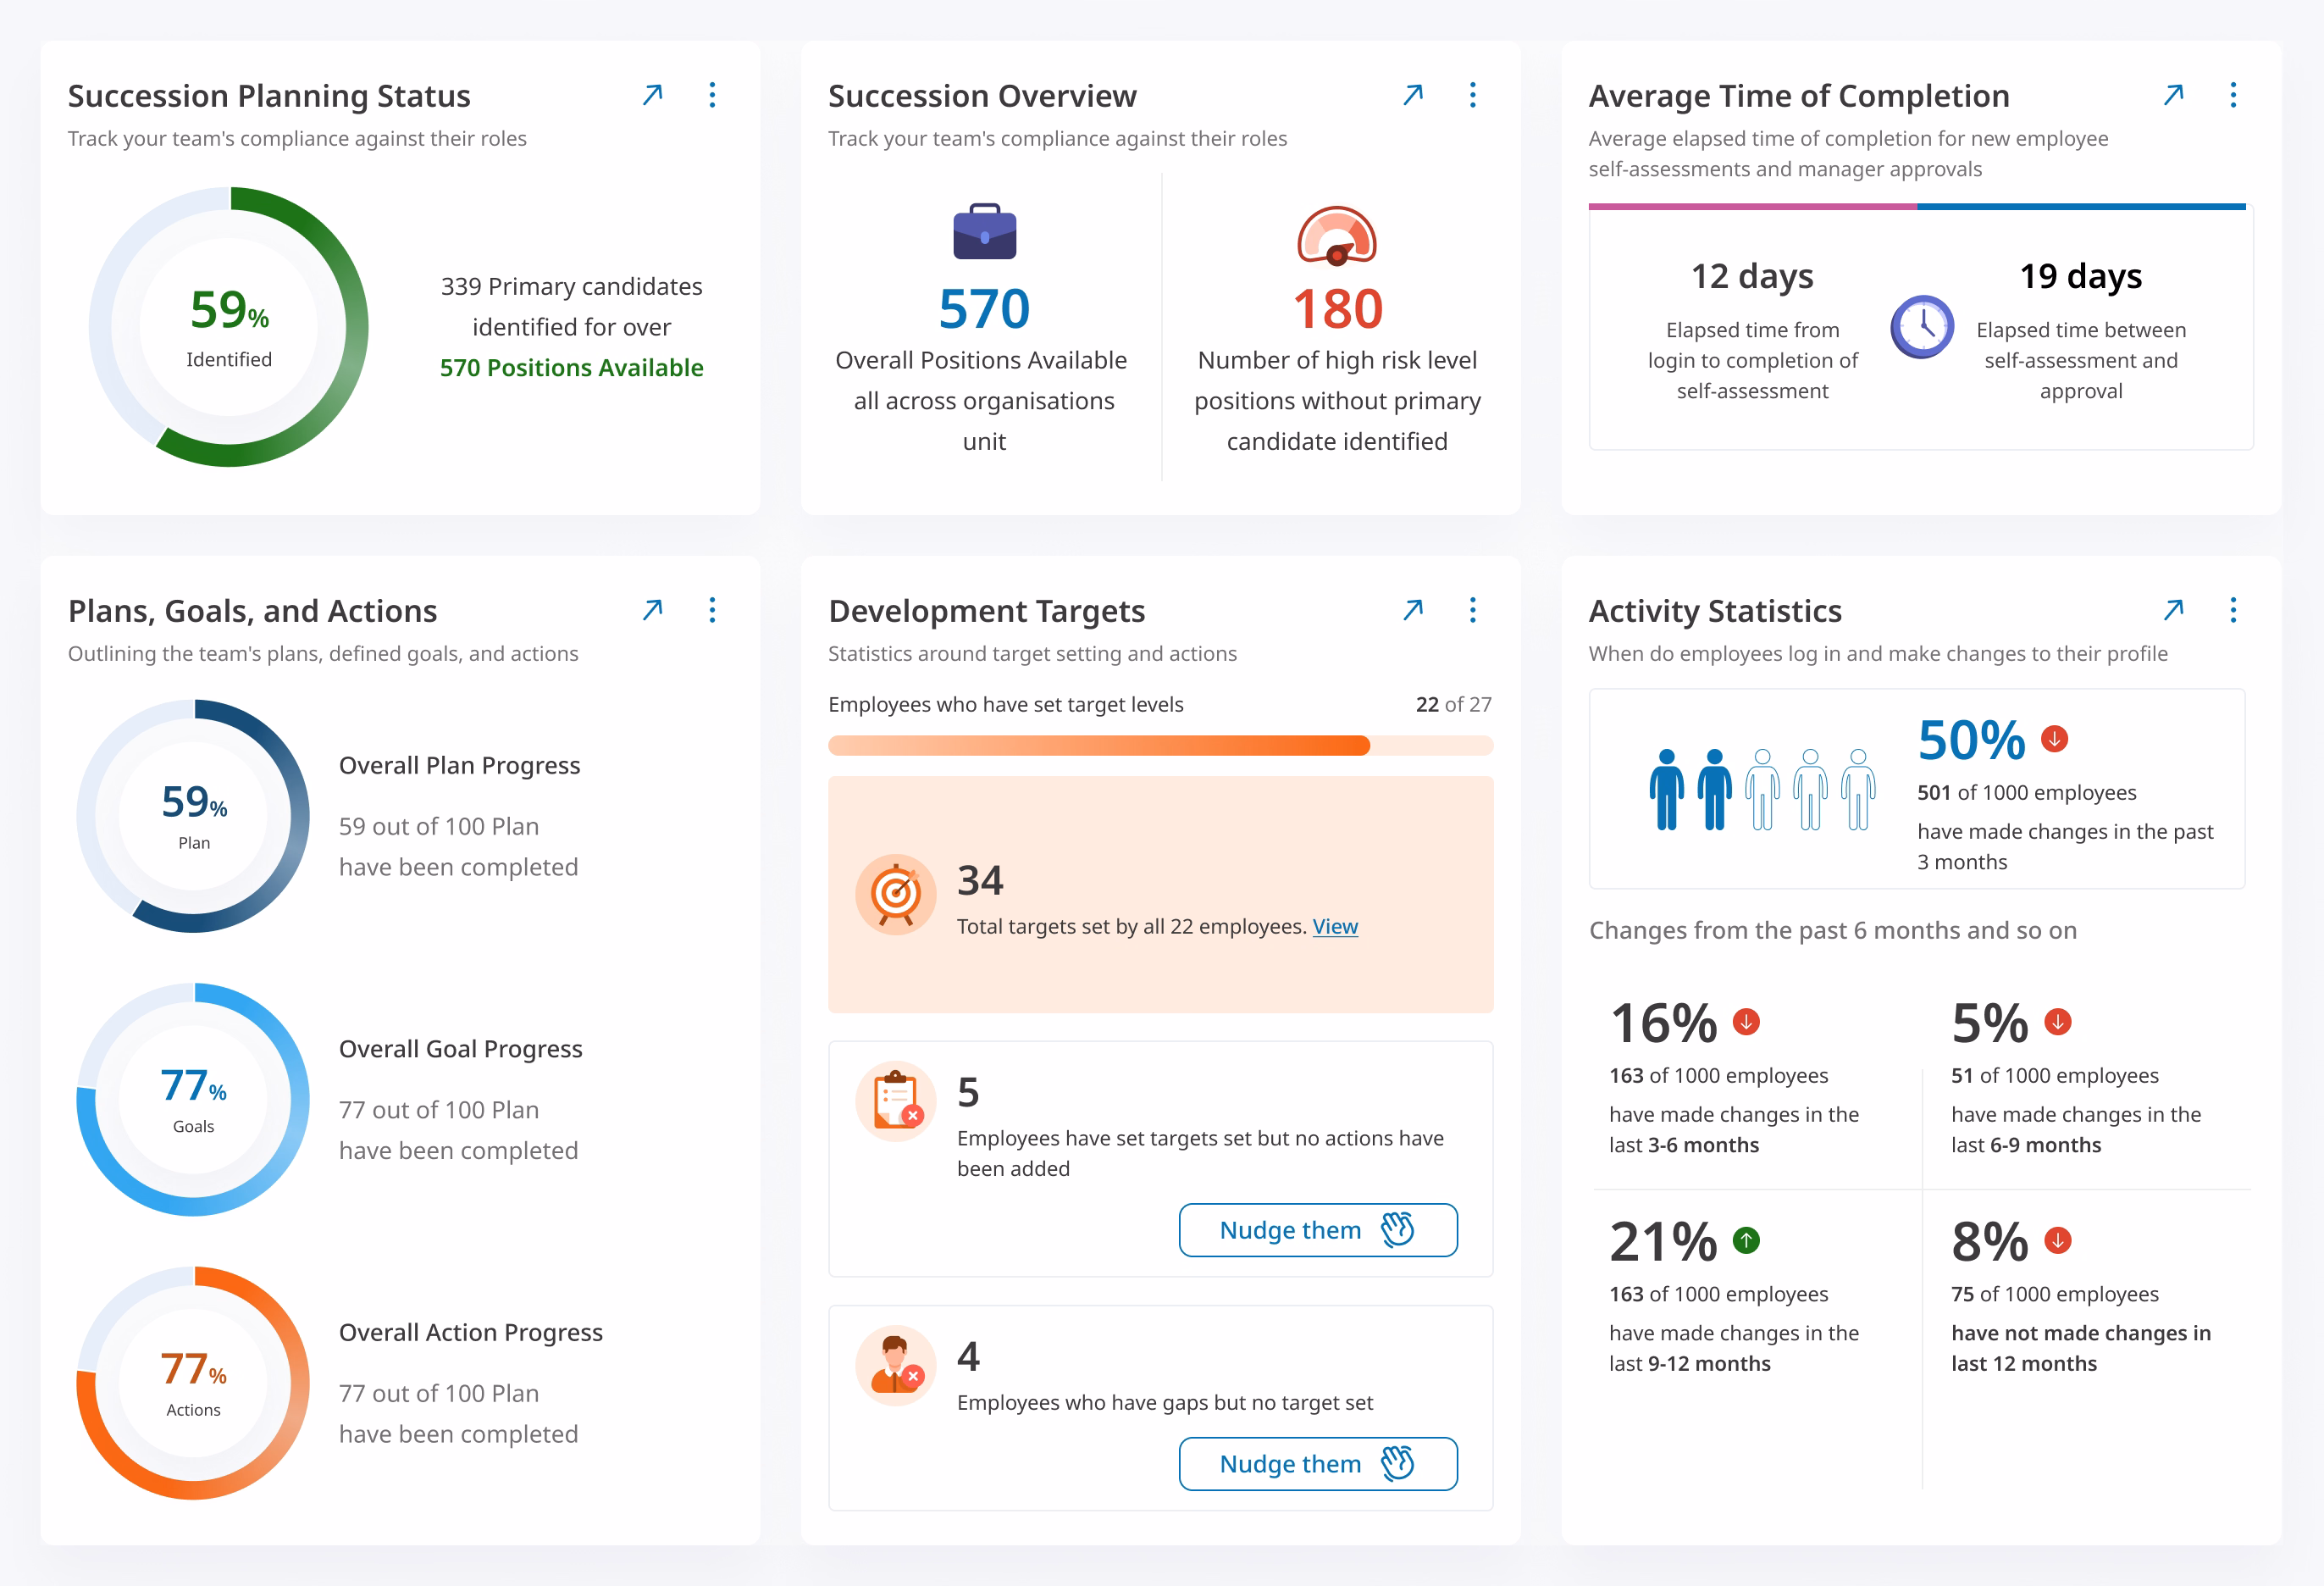2324x1586 pixels.
Task: Open Plans, Goals, and Actions kebab menu
Action: [712, 609]
